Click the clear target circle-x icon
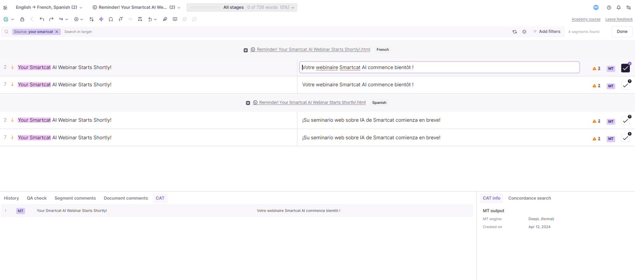Viewport: 635px width, 280px height. point(76,19)
